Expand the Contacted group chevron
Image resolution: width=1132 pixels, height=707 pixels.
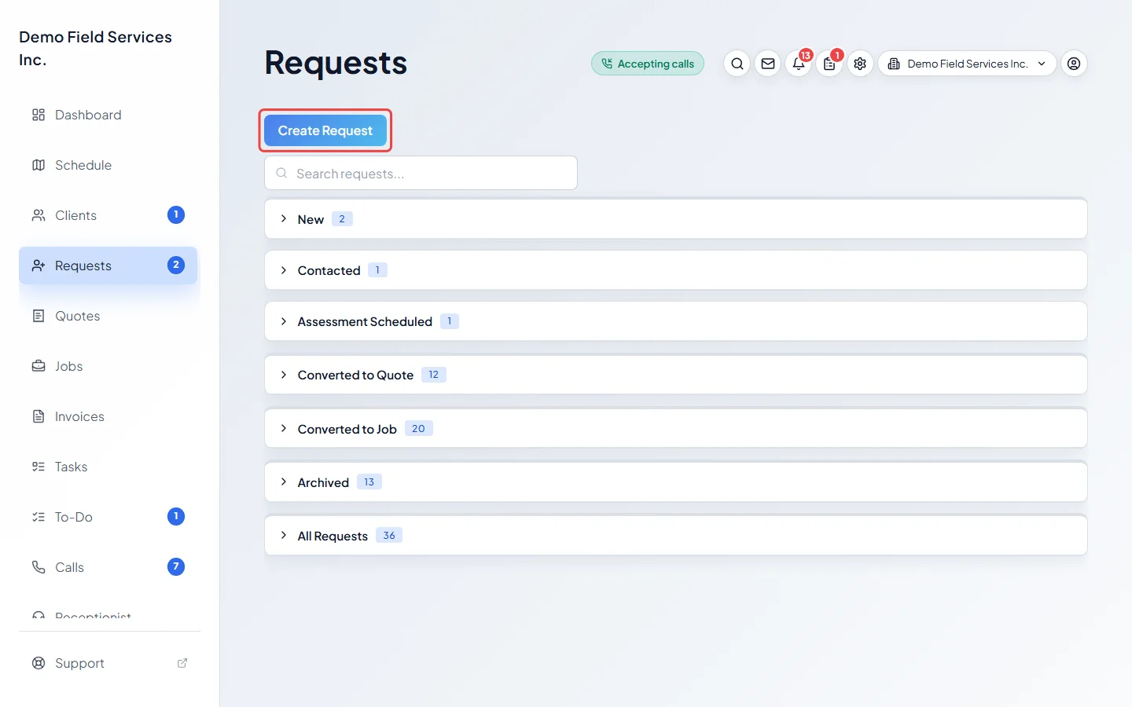tap(284, 270)
